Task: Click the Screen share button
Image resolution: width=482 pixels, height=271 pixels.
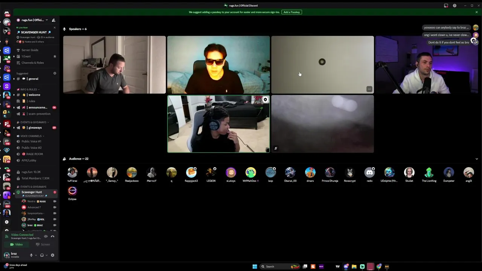Action: pyautogui.click(x=43, y=245)
